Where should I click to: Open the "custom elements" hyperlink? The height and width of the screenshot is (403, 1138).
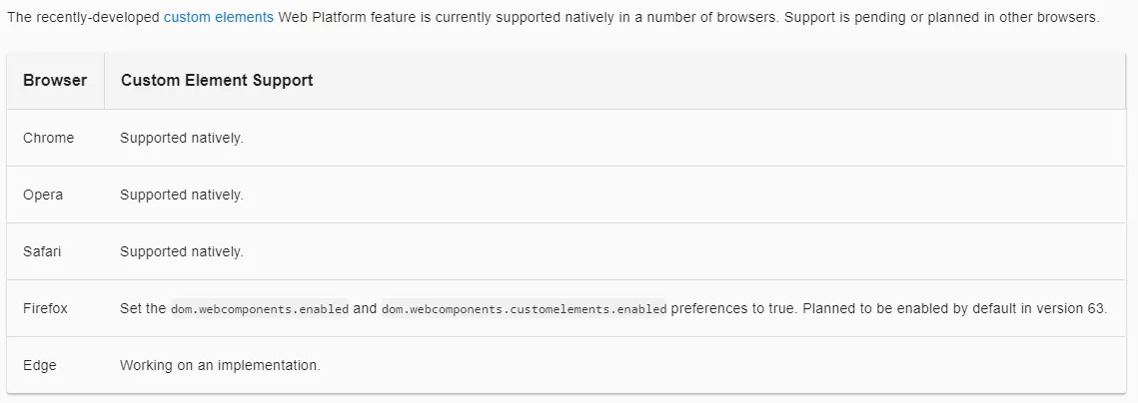click(x=218, y=18)
